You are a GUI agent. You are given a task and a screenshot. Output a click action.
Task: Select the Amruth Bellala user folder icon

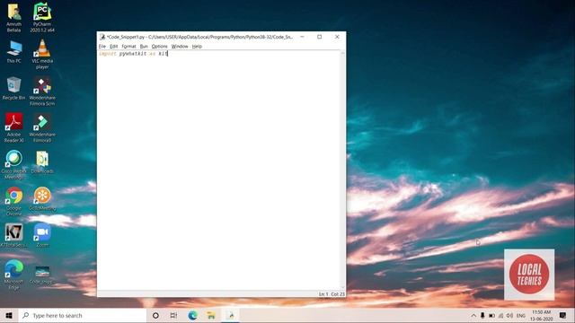(14, 18)
